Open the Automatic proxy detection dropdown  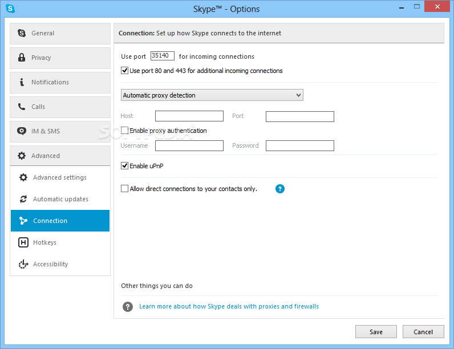point(212,95)
